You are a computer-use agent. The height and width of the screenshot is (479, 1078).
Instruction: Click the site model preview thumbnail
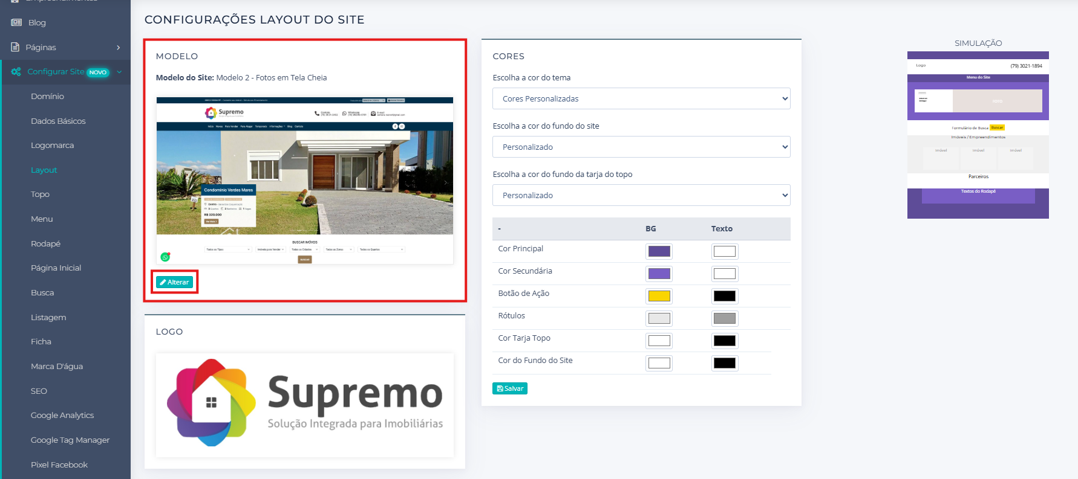pyautogui.click(x=304, y=180)
